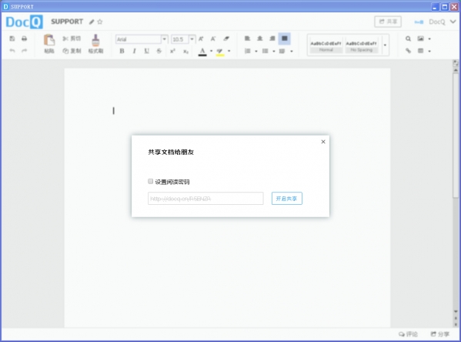Open the line spacing dropdown arrow
The height and width of the screenshot is (342, 461).
tap(292, 51)
